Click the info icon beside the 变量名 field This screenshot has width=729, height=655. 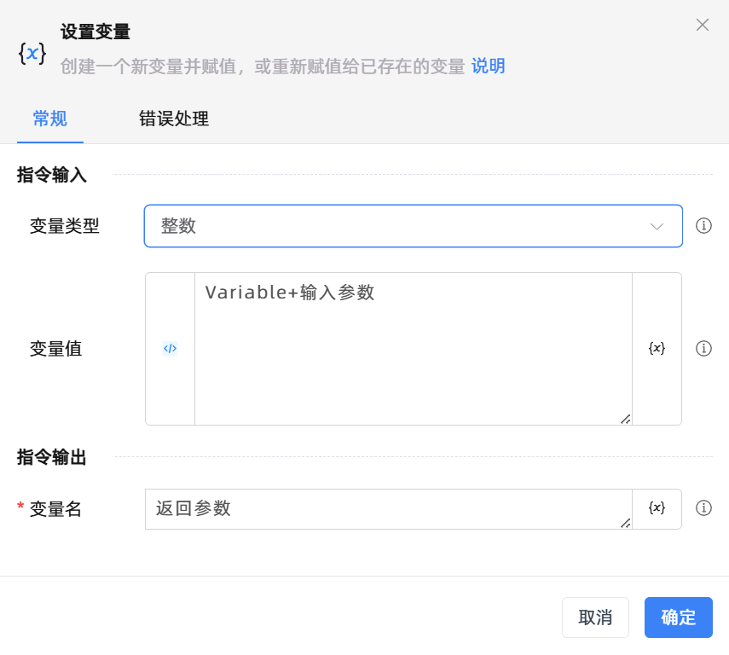pyautogui.click(x=704, y=508)
